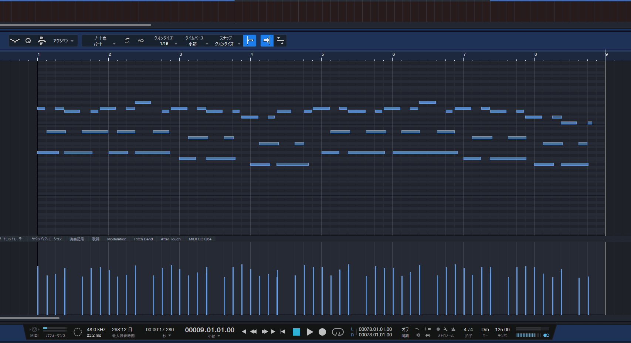
Task: Toggle the stereo/mono linked circles icon
Action: pyautogui.click(x=546, y=335)
